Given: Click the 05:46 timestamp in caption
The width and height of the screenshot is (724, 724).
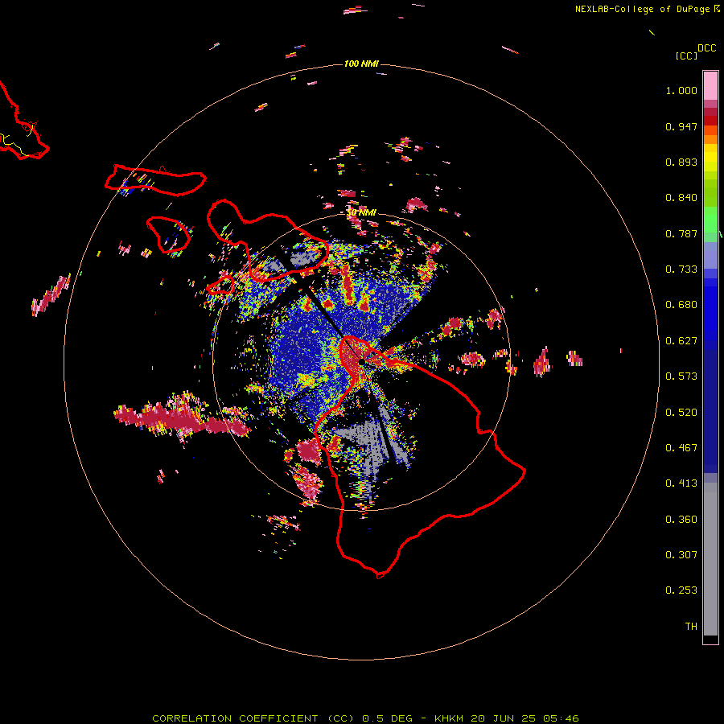Looking at the screenshot, I should 560,718.
